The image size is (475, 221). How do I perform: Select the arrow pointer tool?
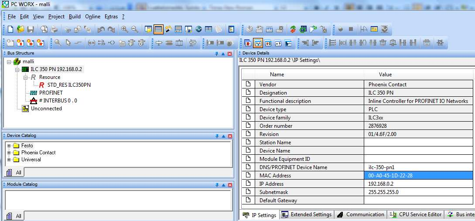pyautogui.click(x=68, y=43)
